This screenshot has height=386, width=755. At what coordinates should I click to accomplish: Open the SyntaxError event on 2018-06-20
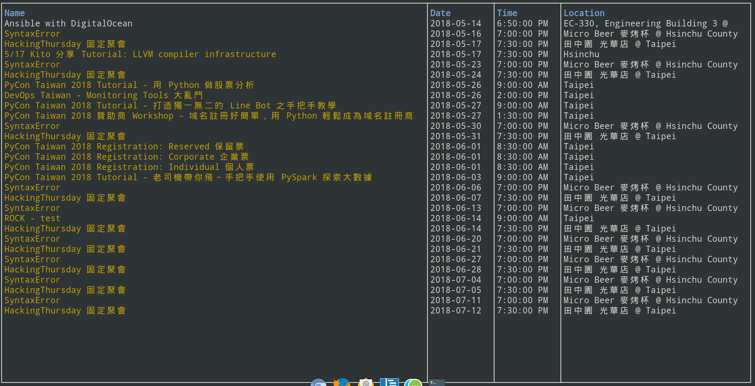(x=32, y=239)
